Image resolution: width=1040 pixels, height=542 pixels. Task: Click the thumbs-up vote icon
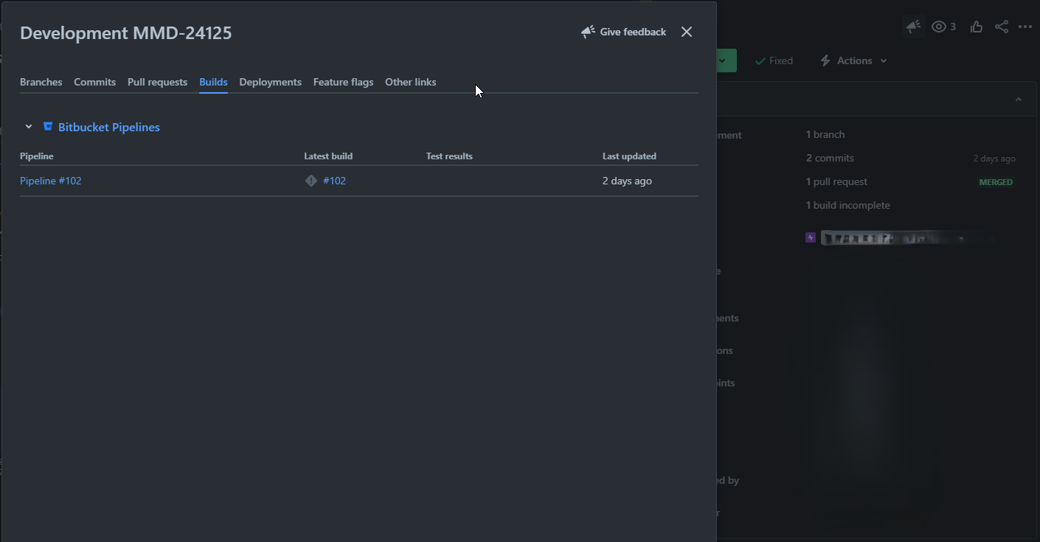(x=976, y=26)
